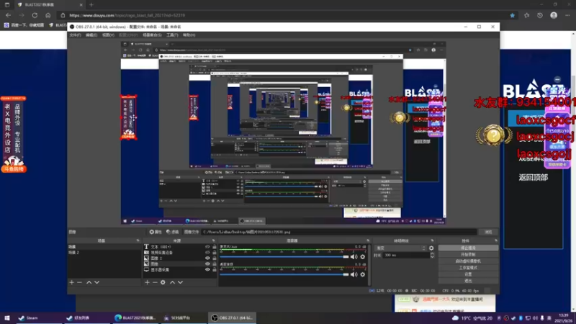Open OBS Help menu 帮助(H)

(189, 35)
